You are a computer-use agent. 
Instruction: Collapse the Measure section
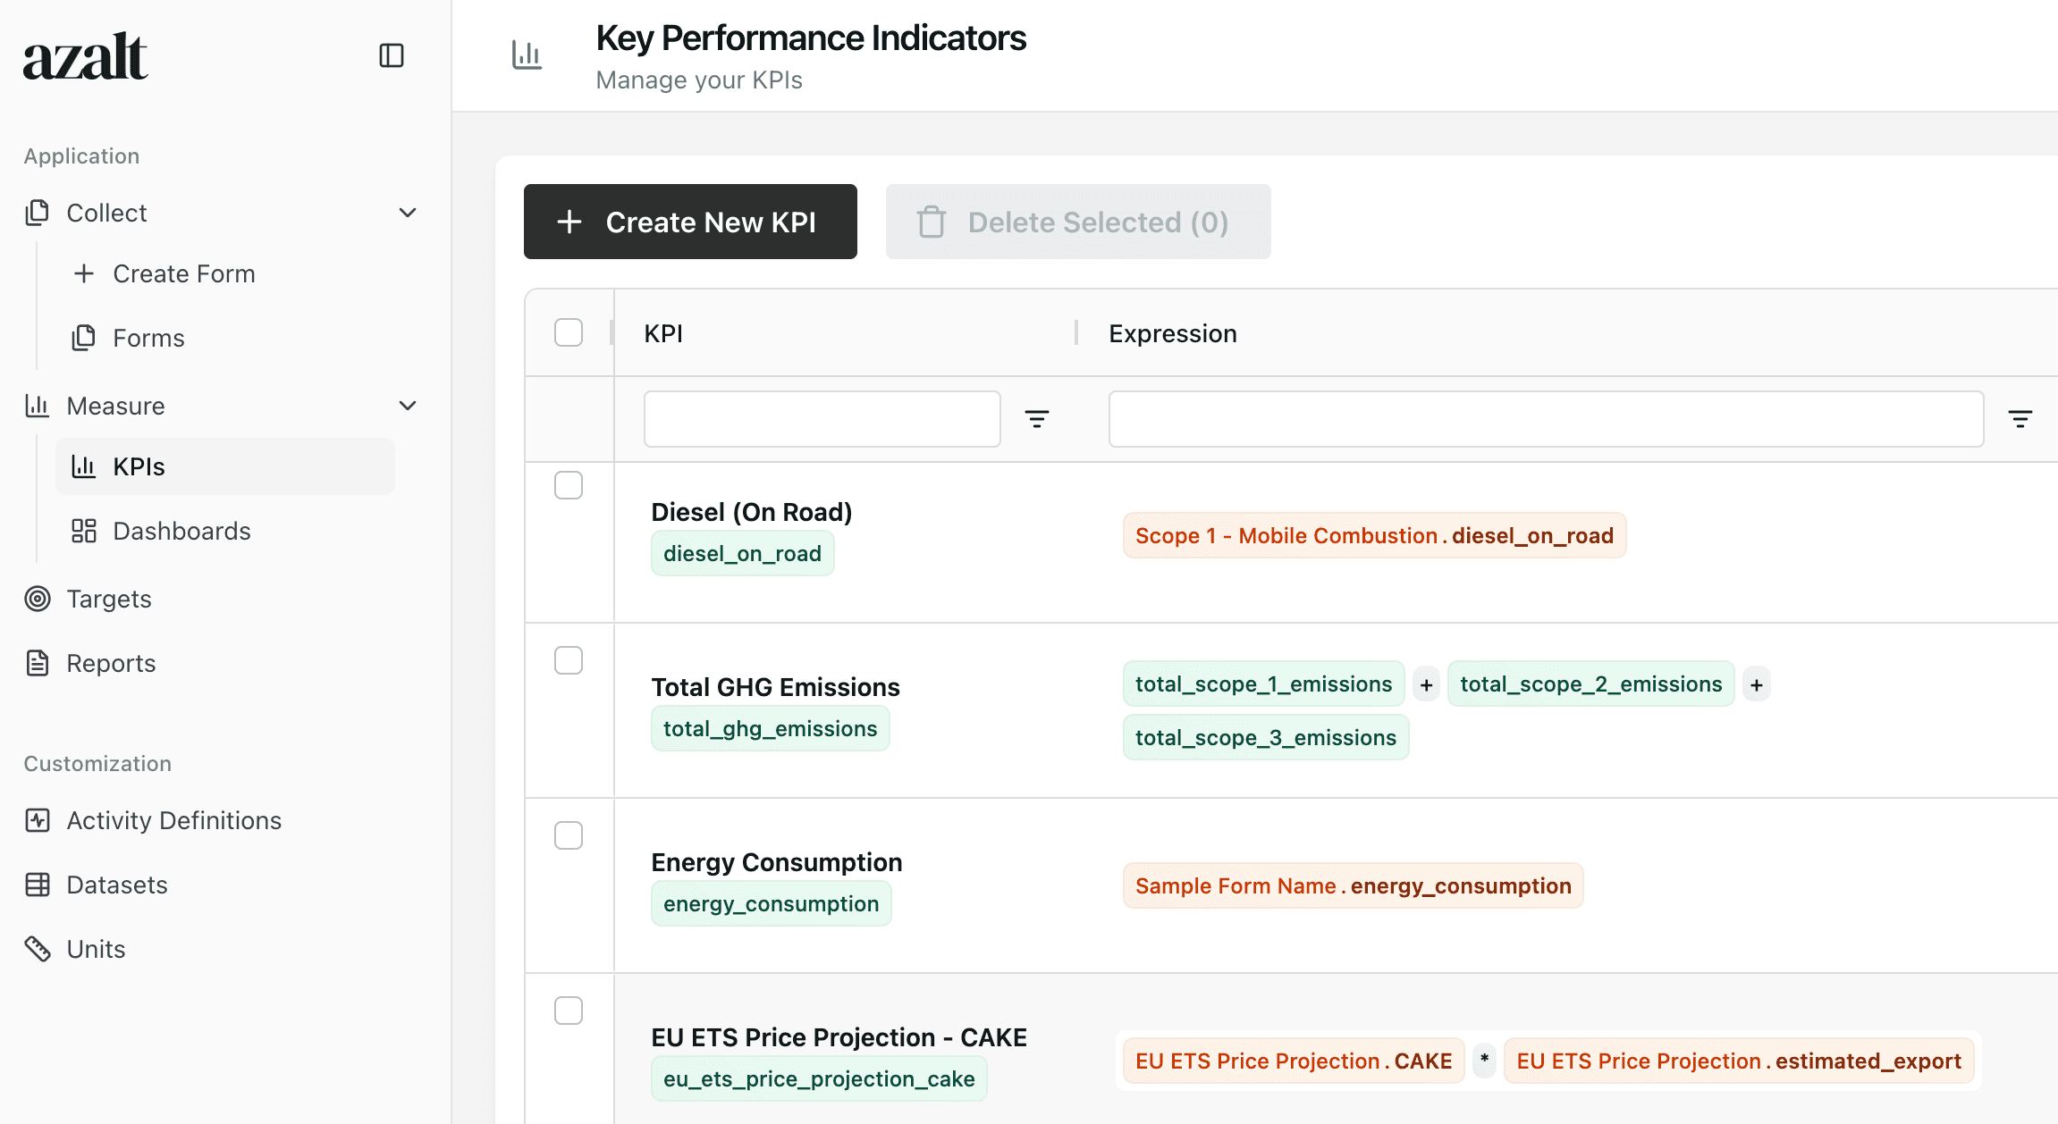(x=408, y=406)
